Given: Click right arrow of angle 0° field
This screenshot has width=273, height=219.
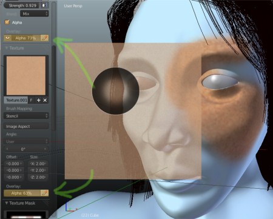Looking at the screenshot, I should 45,149.
